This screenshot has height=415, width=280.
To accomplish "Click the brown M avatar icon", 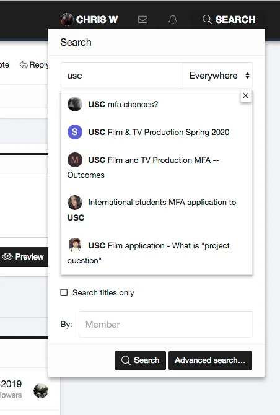I will coord(75,160).
